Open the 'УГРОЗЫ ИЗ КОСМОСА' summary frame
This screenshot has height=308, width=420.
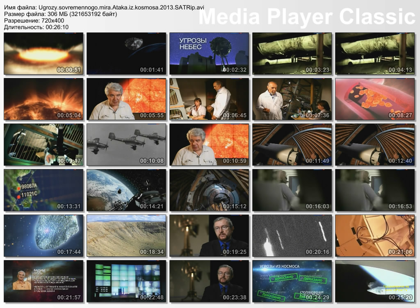292,281
